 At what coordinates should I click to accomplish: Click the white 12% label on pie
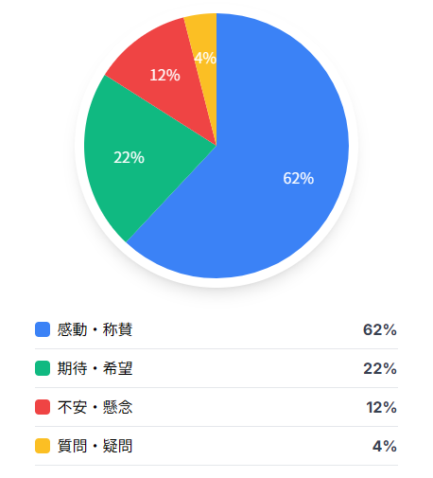(165, 75)
